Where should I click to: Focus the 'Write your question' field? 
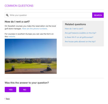pyautogui.click(x=49, y=15)
